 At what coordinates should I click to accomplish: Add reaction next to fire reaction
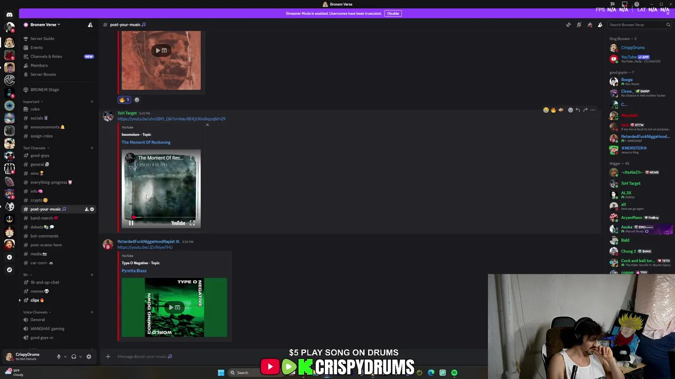(137, 99)
